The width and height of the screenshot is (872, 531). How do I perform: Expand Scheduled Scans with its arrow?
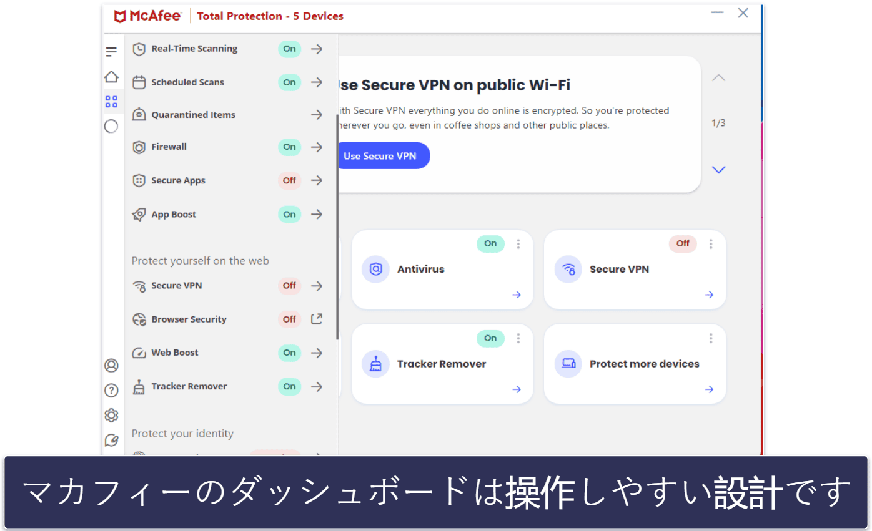pos(317,82)
